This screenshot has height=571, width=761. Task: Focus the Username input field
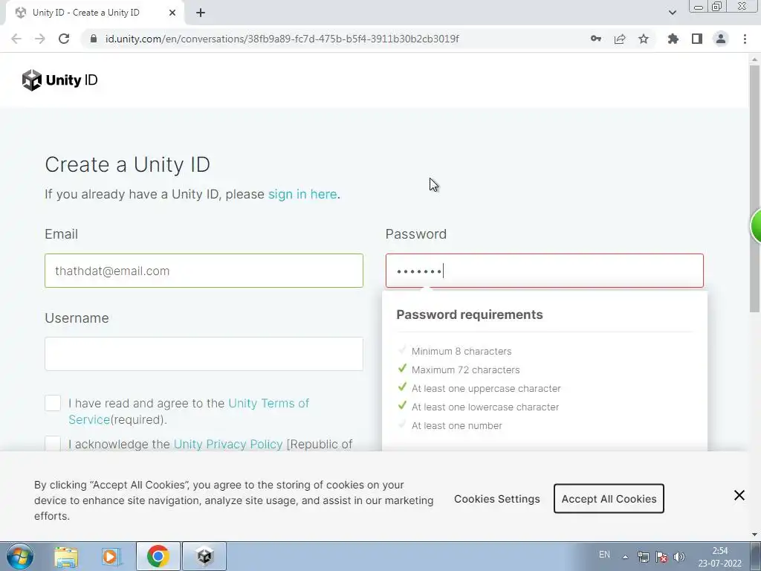(x=204, y=354)
